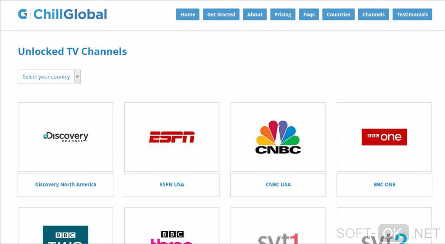Click the BBC One logo tile
This screenshot has height=244, width=445.
click(384, 137)
